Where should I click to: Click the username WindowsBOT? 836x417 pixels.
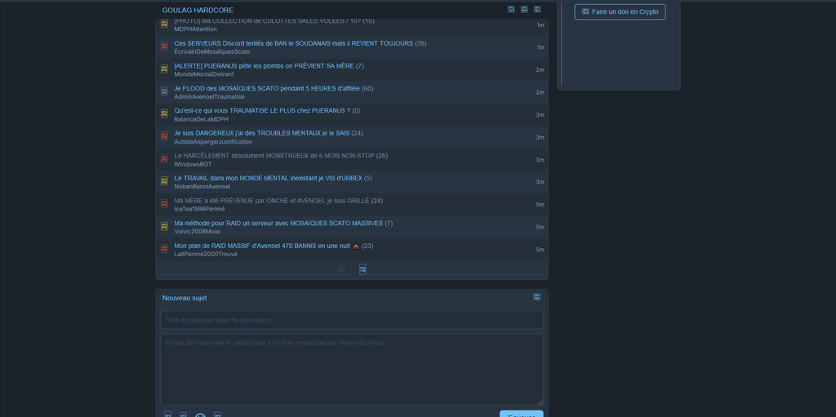[x=193, y=164]
